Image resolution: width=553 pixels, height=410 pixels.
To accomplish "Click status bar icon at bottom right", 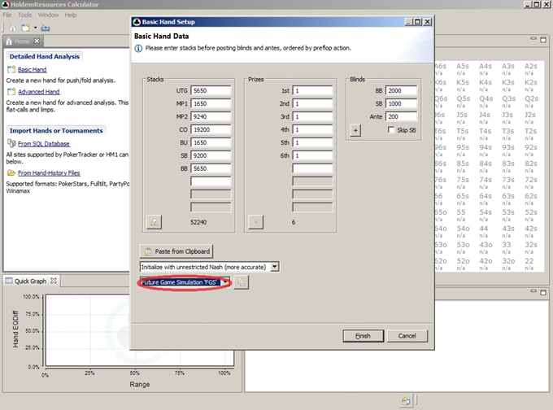I will (406, 401).
